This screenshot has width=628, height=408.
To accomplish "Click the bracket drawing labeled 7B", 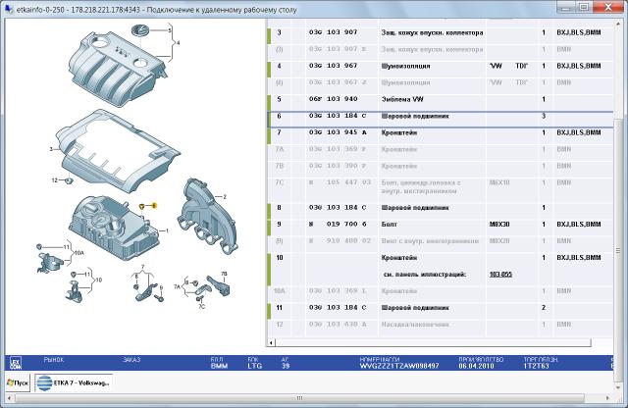I will click(x=219, y=285).
